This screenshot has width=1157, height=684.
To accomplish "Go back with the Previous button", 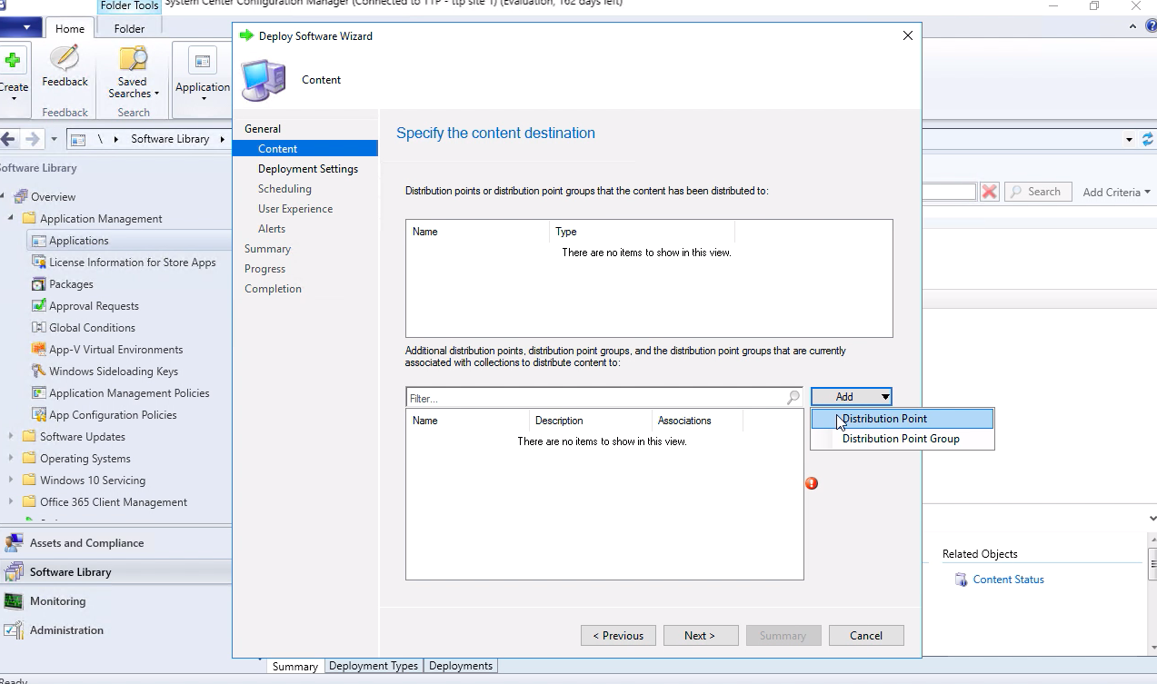I will tap(618, 636).
